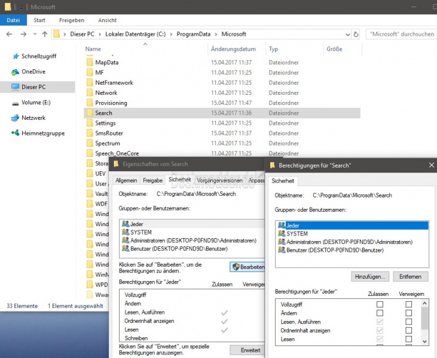Go up one folder level arrow
This screenshot has width=437, height=358.
click(45, 34)
